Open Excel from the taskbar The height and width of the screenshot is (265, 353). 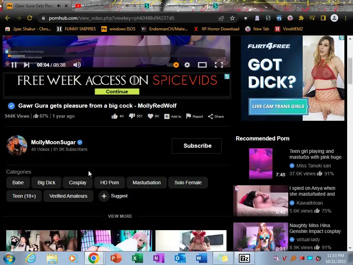coord(137,258)
